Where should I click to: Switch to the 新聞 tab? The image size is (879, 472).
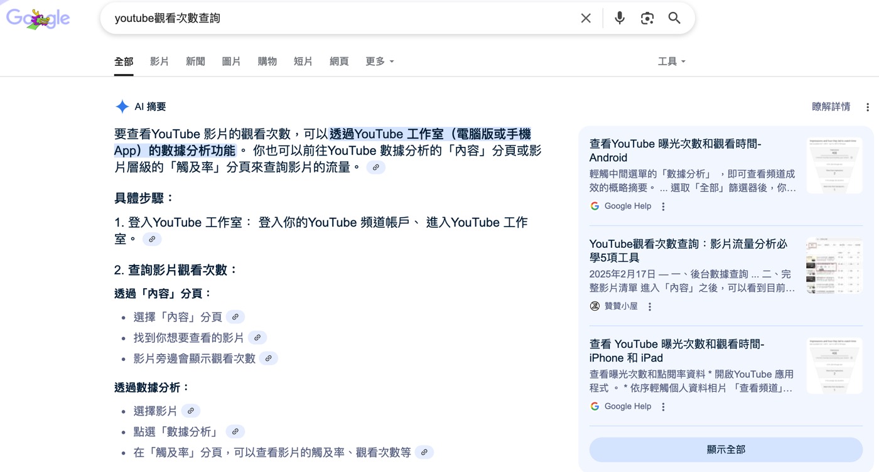tap(195, 62)
